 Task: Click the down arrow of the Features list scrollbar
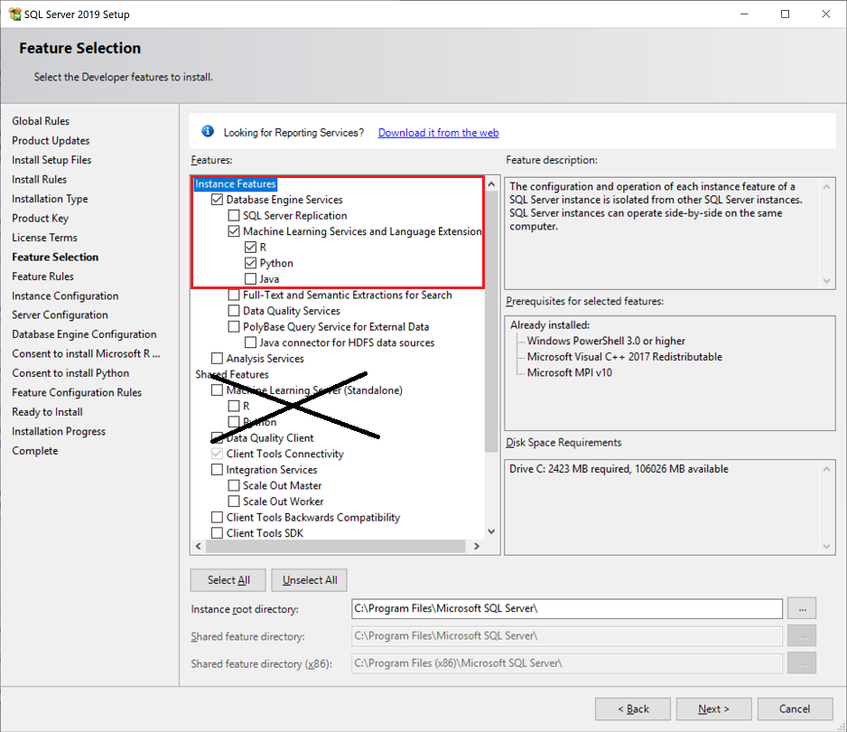[490, 531]
